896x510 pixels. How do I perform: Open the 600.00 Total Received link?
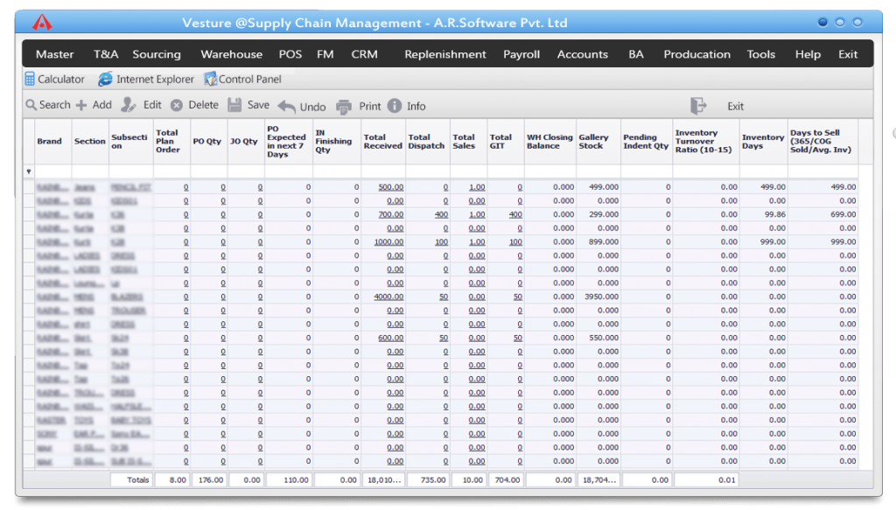coord(391,338)
